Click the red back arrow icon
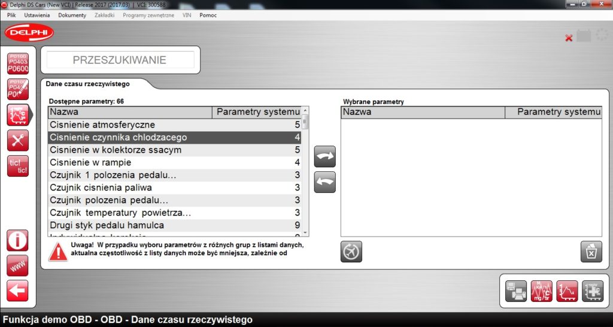Viewport: 613px width, 327px height. pos(17,290)
